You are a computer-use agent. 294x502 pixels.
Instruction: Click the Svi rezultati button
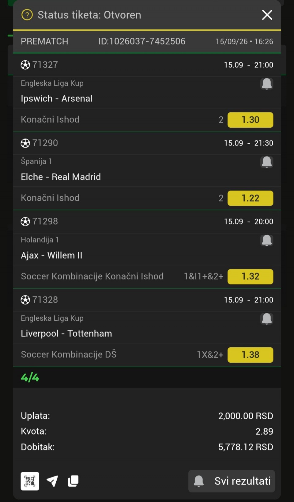pos(232,481)
